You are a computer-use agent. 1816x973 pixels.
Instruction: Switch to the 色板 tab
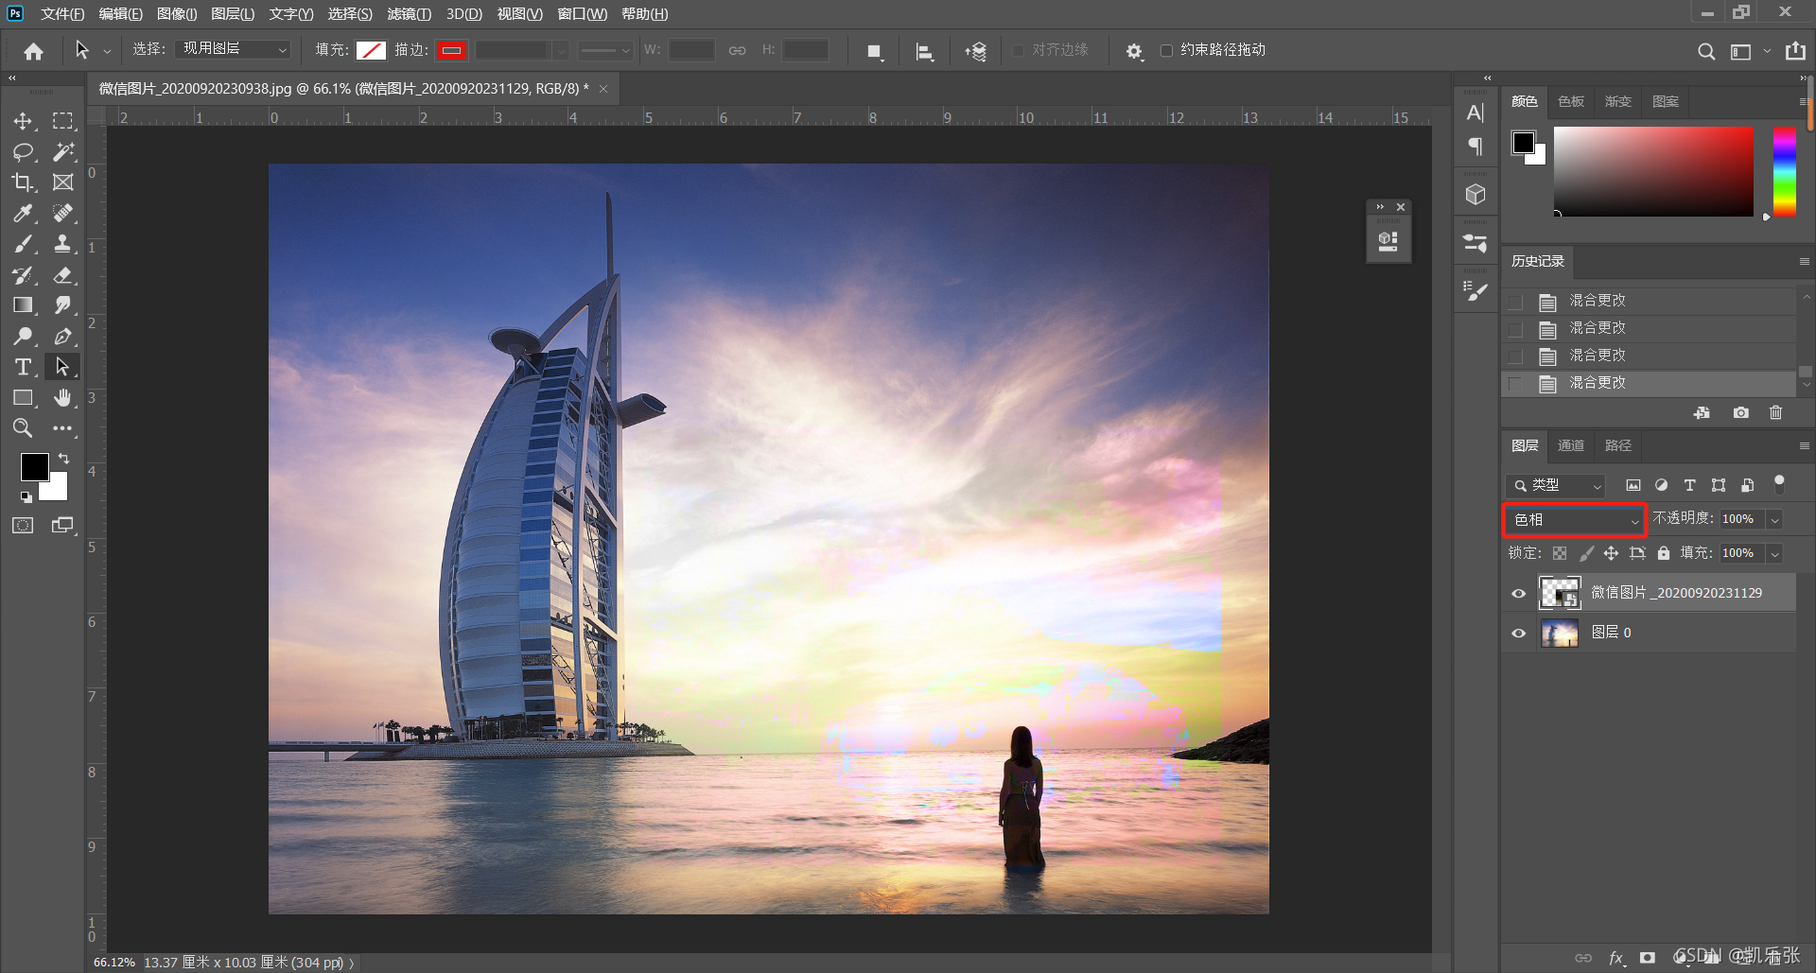click(1571, 101)
